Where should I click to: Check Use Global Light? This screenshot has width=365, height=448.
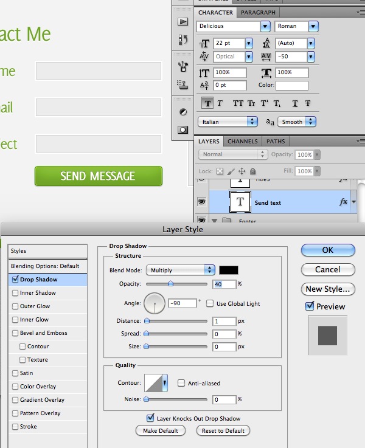210,303
